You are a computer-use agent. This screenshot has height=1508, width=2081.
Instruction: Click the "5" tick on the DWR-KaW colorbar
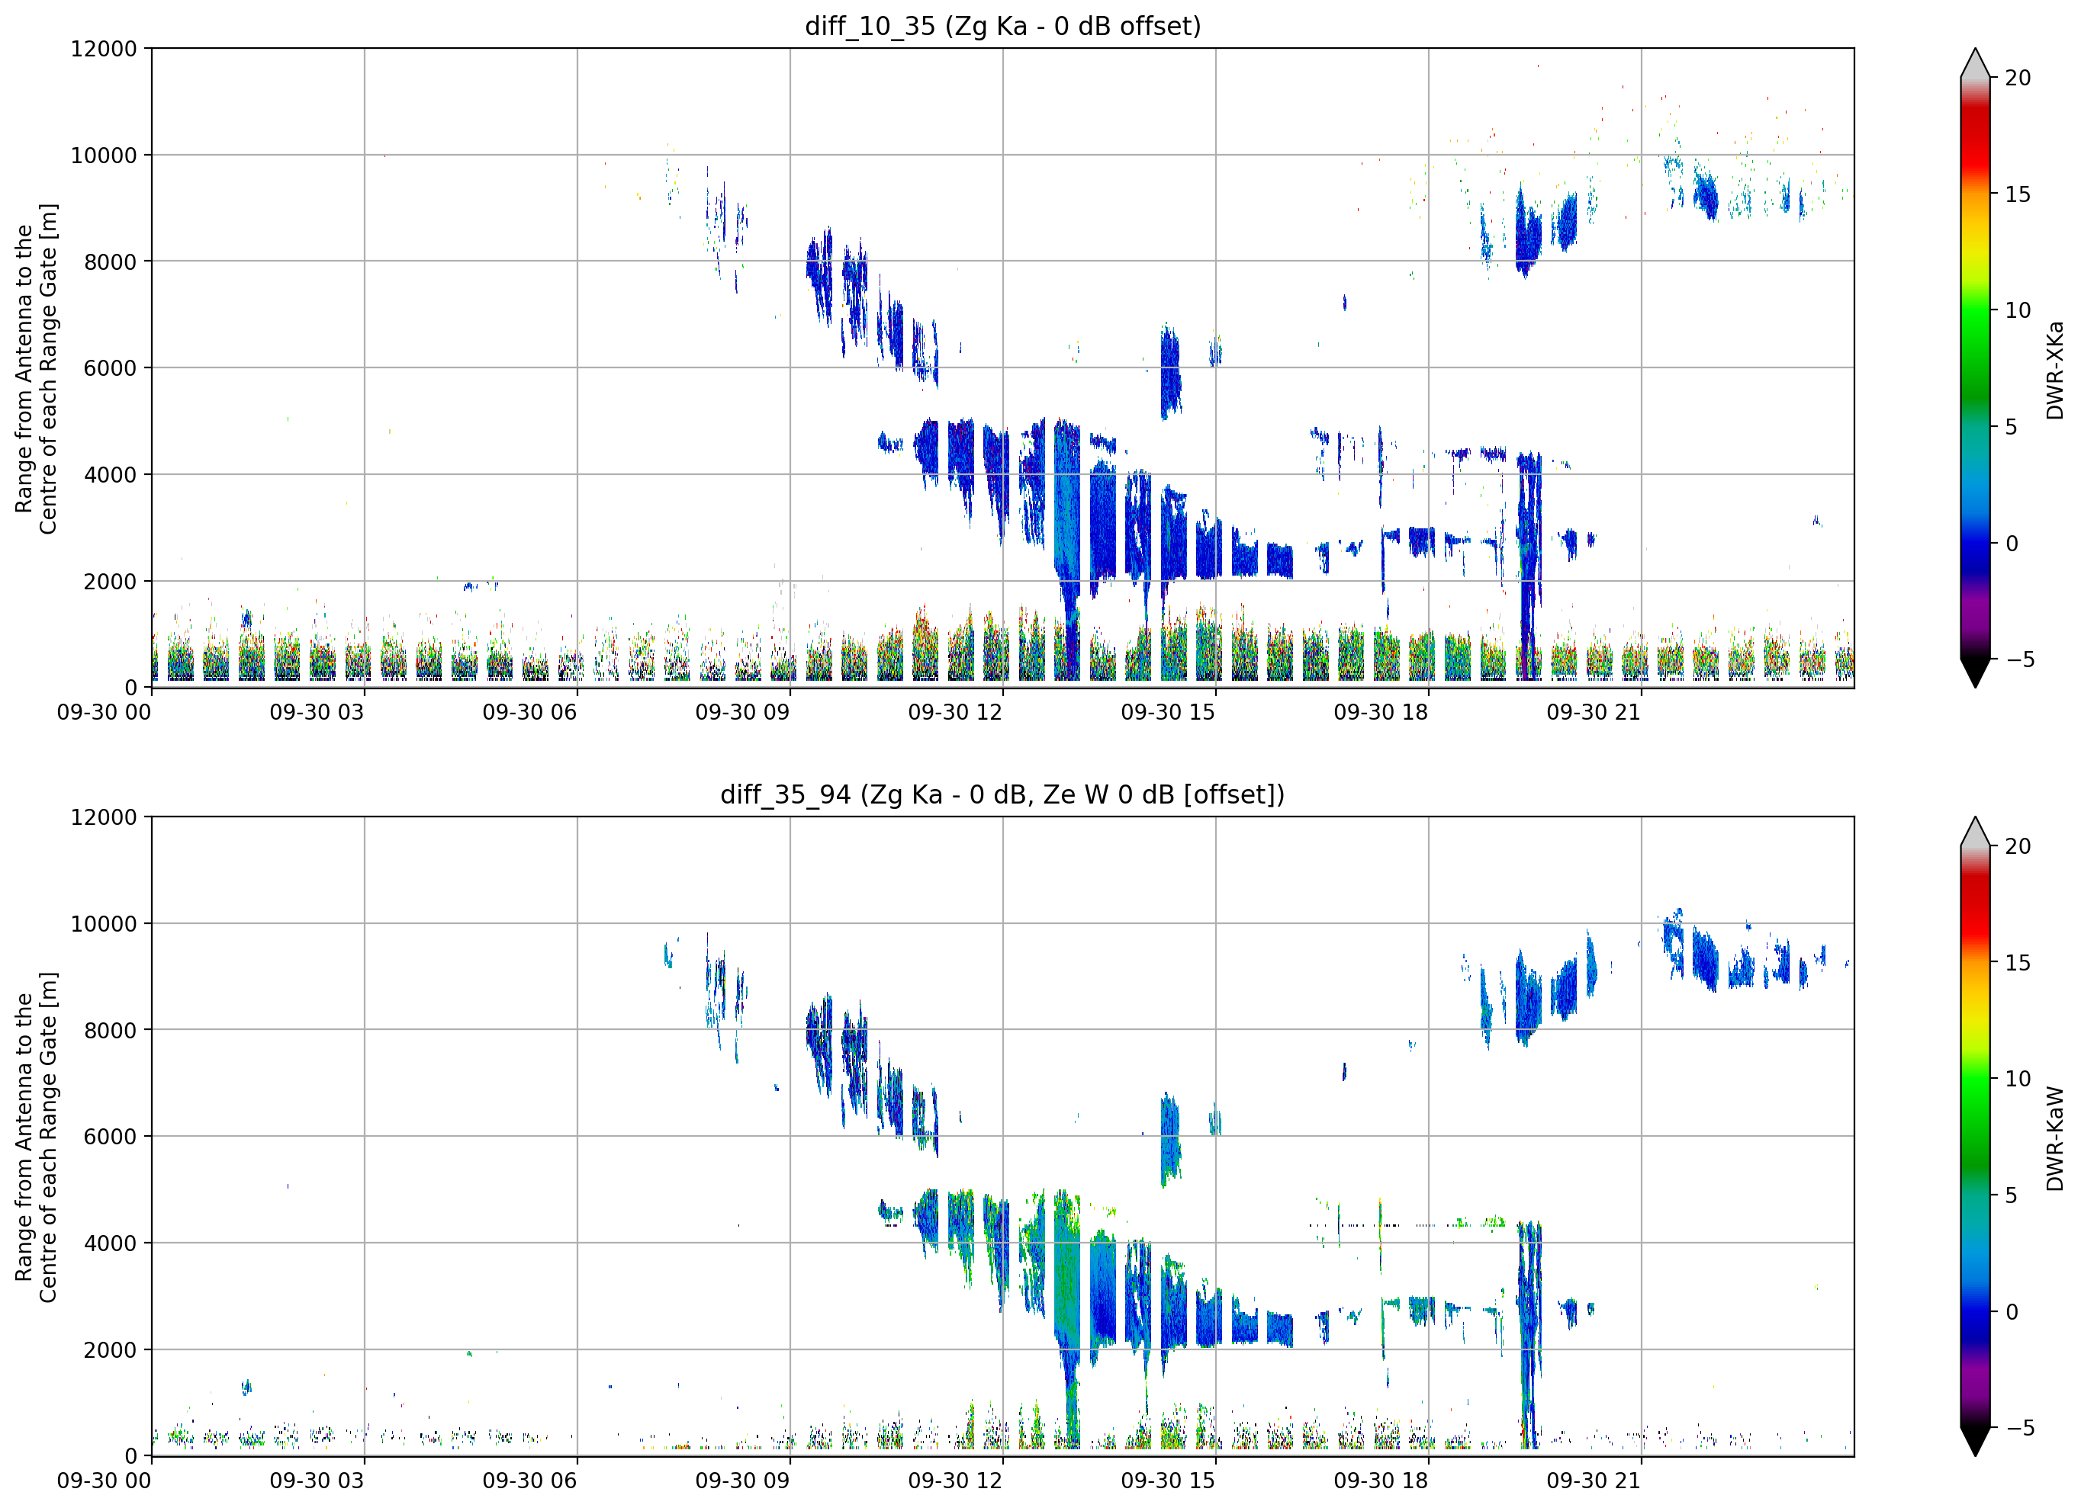[2010, 1195]
